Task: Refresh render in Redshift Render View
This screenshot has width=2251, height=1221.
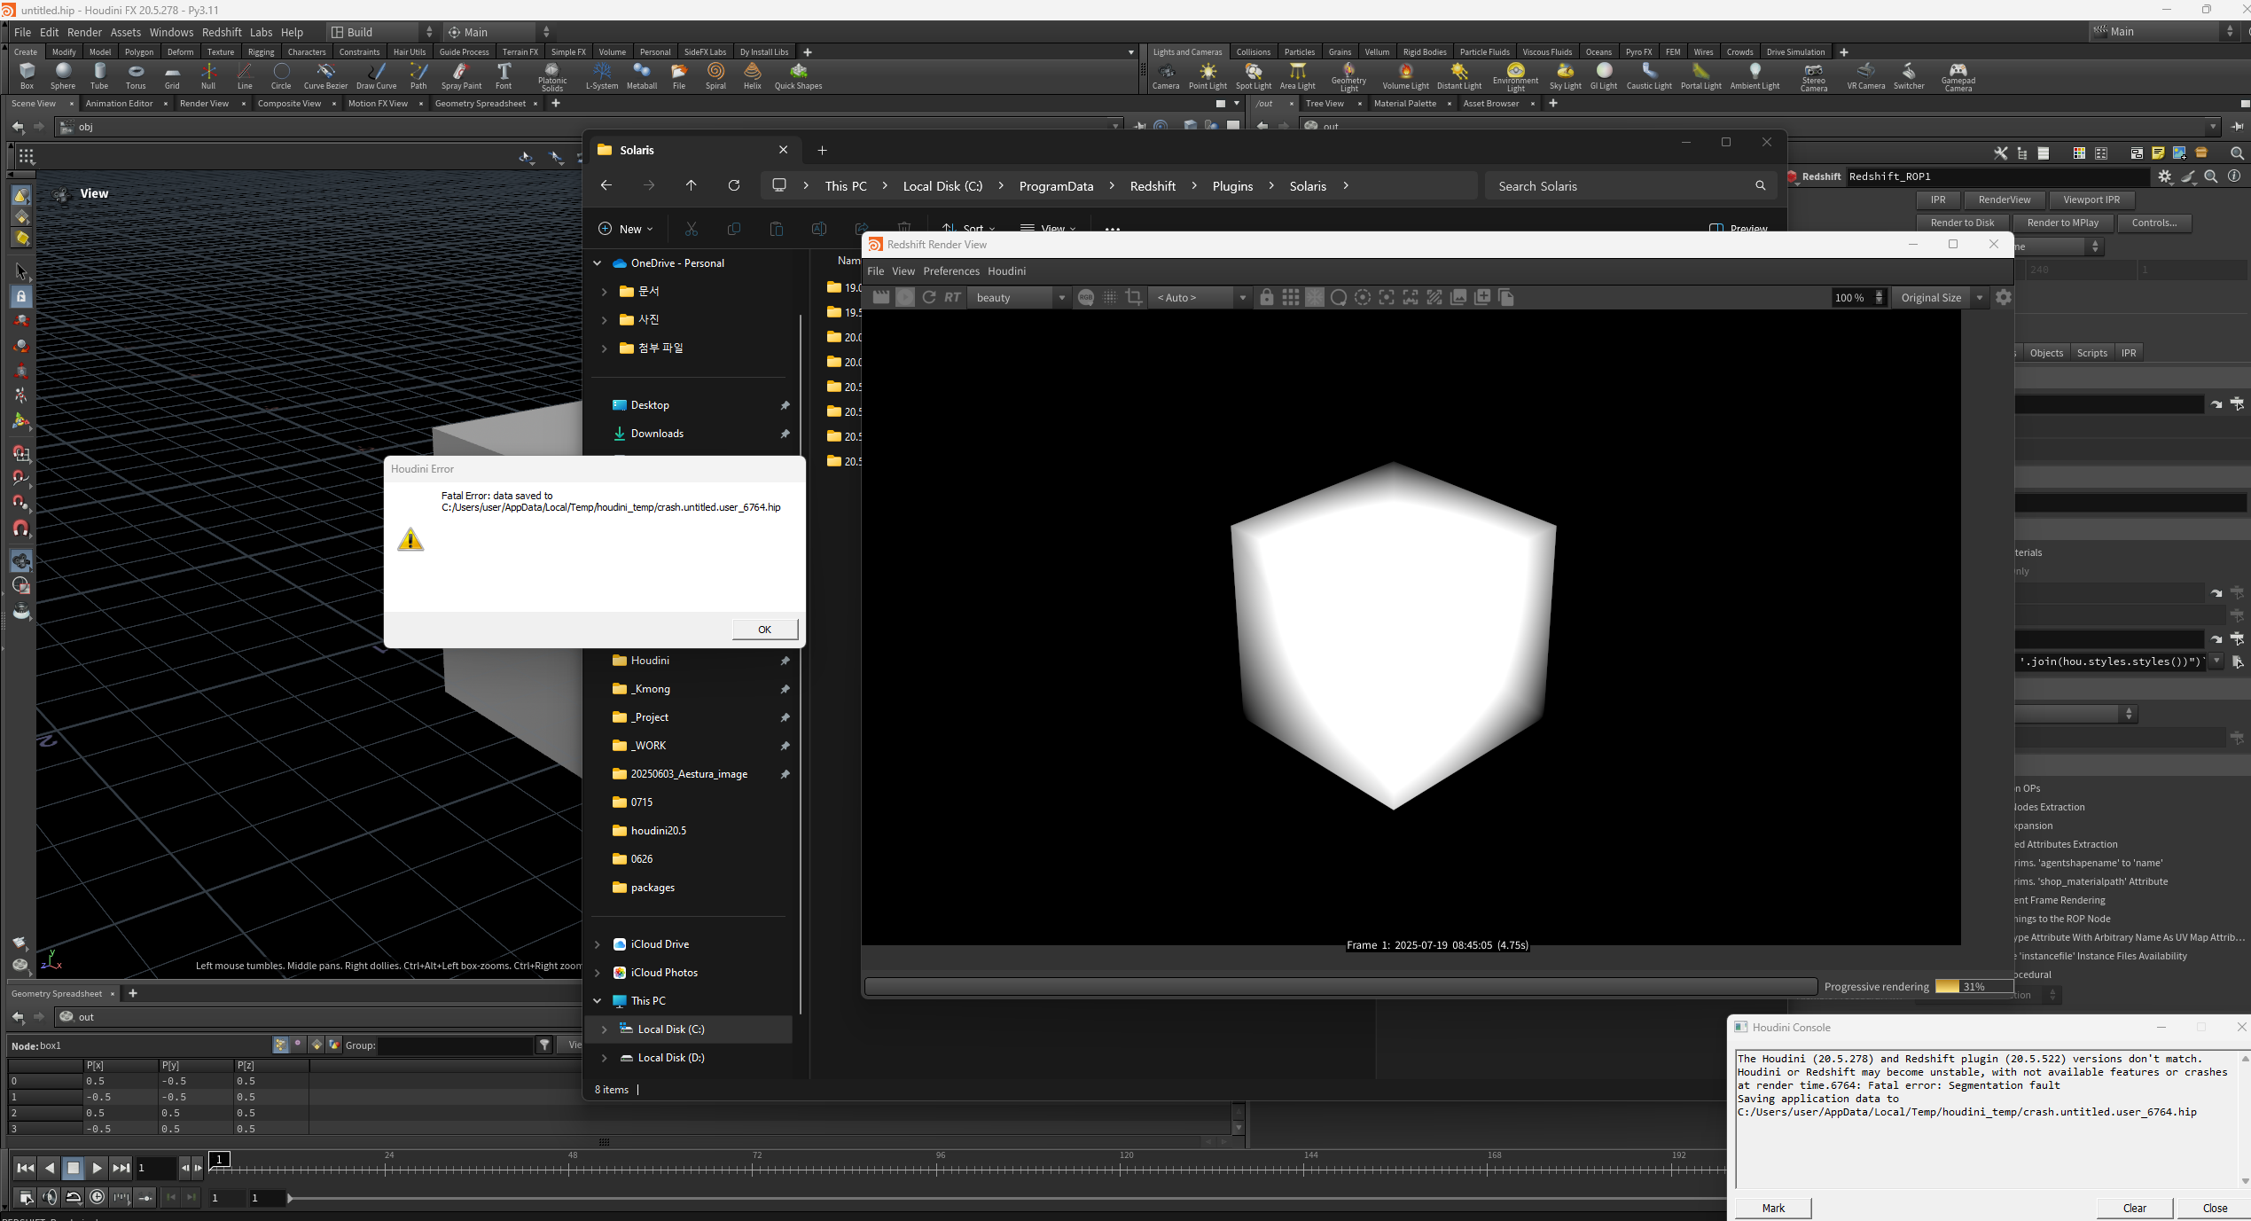Action: [x=929, y=297]
